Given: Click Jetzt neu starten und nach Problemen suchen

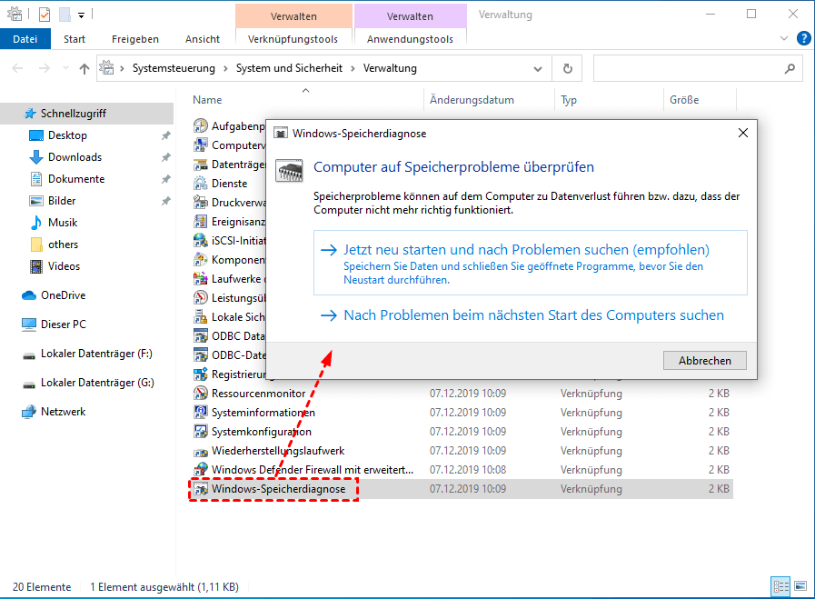Looking at the screenshot, I should [x=531, y=263].
